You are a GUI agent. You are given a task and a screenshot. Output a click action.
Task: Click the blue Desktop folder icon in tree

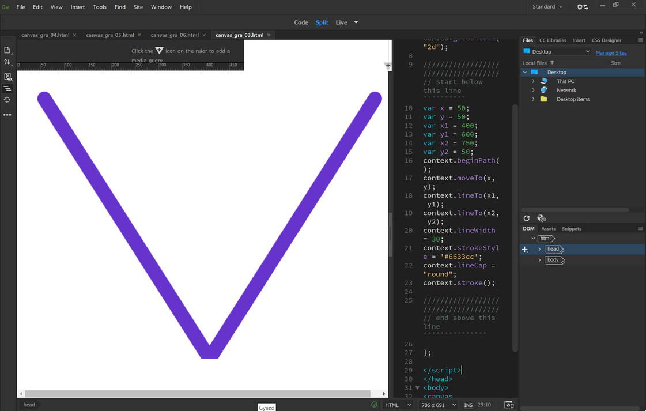pos(534,72)
